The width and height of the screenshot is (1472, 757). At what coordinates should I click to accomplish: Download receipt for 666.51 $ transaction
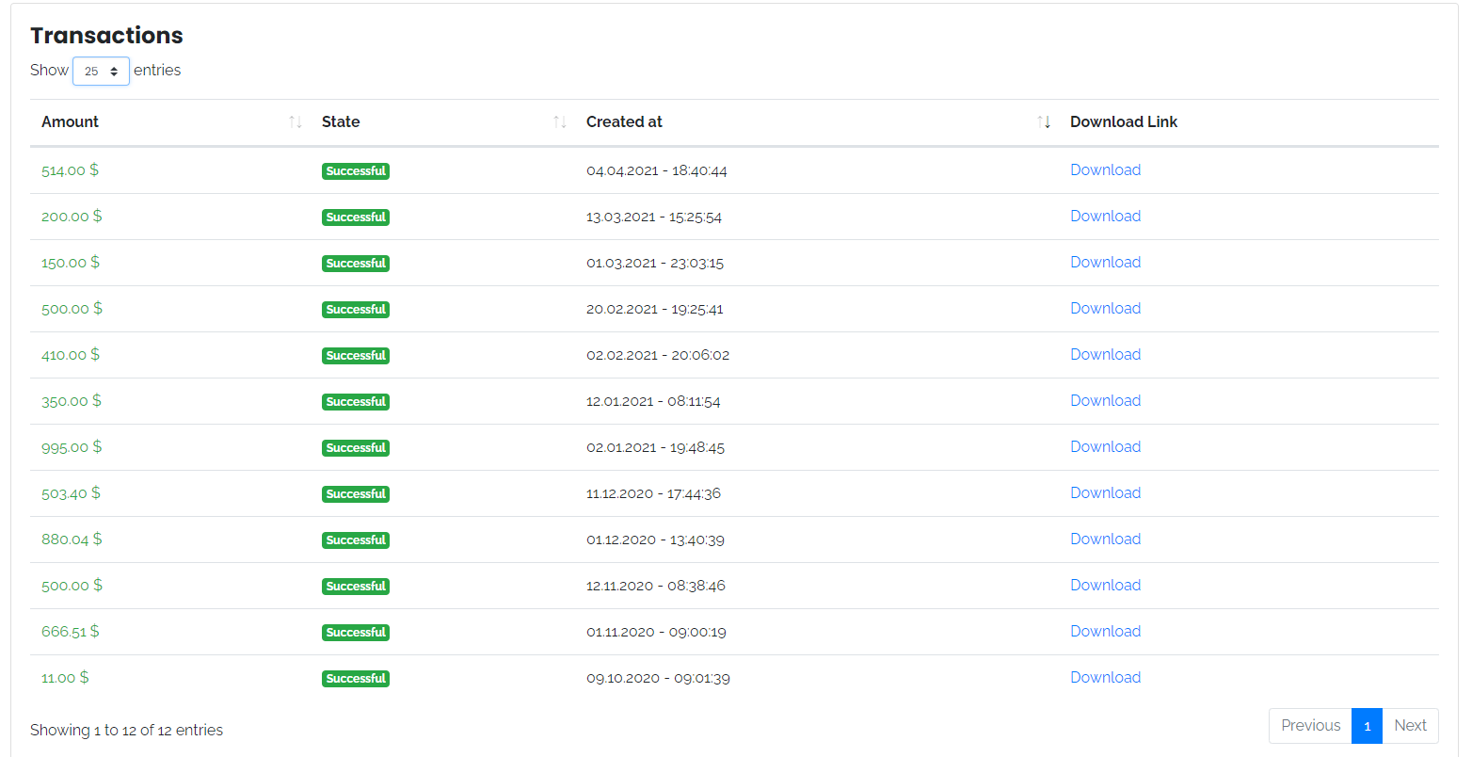tap(1105, 632)
